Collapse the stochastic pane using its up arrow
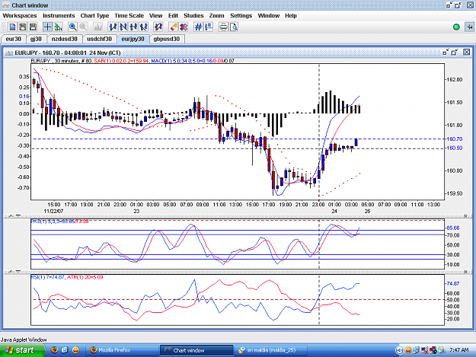The image size is (476, 357). click(11, 215)
